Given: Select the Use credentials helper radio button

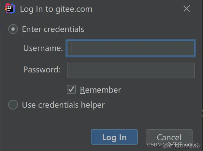Looking at the screenshot, I should click(13, 105).
